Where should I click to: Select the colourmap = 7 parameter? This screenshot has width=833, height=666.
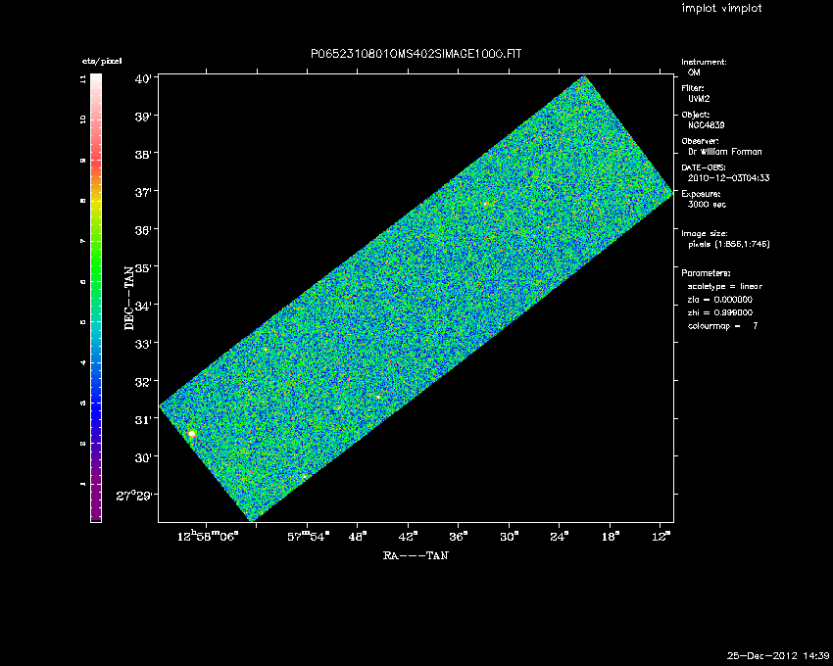coord(722,325)
